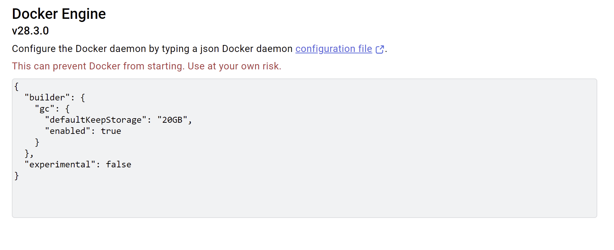
Task: Click the false value after experimental
Action: pos(118,165)
